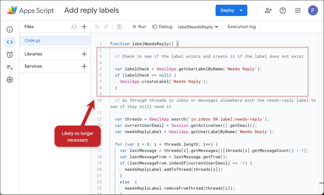Click the Services section label
324x195 pixels.
click(33, 66)
